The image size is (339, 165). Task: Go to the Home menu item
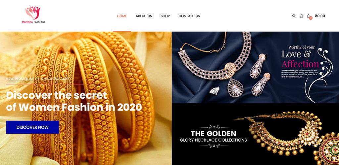click(122, 16)
